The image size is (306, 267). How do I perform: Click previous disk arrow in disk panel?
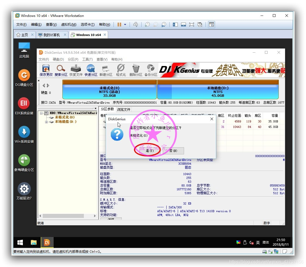(44, 85)
